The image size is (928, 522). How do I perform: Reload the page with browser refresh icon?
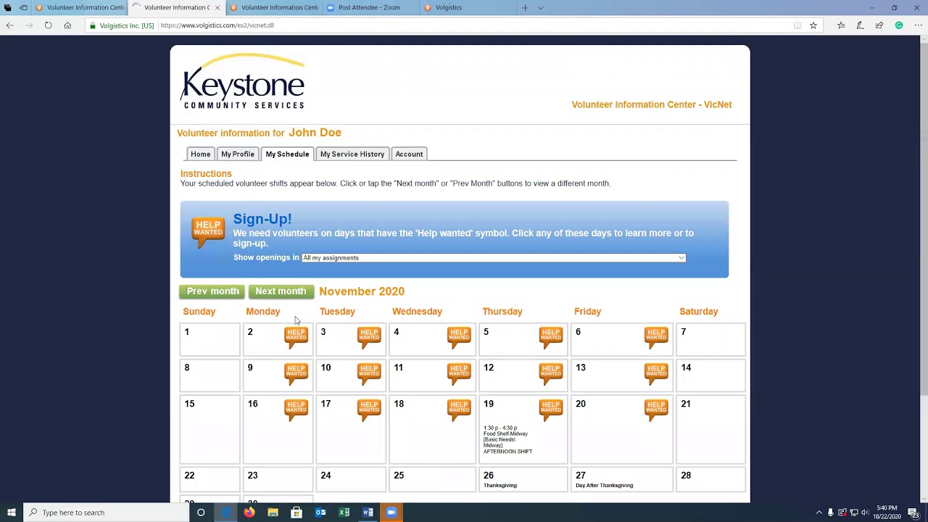(48, 25)
